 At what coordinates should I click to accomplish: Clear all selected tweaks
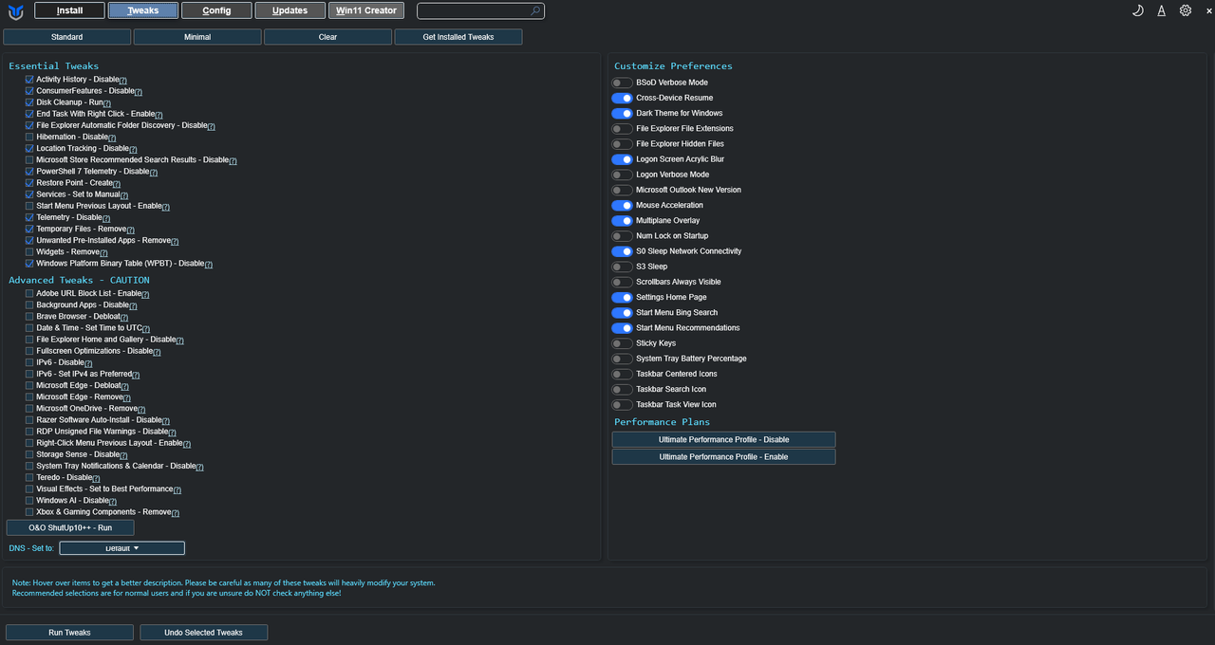327,37
